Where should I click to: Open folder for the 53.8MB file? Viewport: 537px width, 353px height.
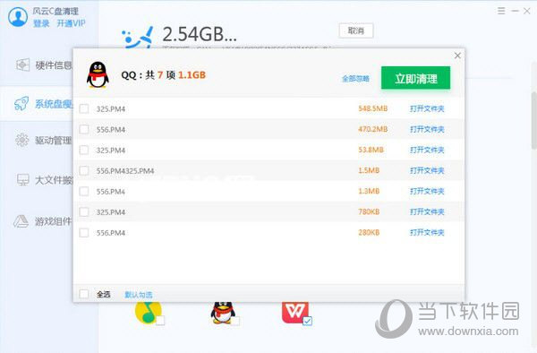pyautogui.click(x=427, y=150)
